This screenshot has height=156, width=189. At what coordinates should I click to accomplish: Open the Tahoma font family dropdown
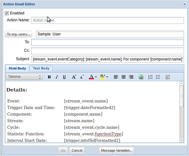(x=24, y=77)
